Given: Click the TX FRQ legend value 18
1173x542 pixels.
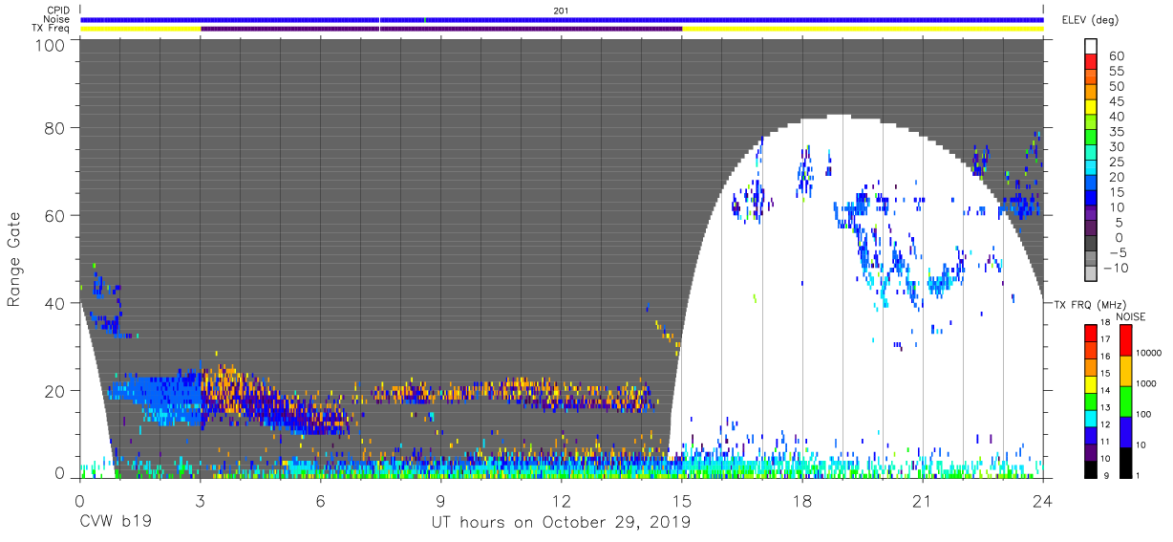Looking at the screenshot, I should click(1103, 324).
